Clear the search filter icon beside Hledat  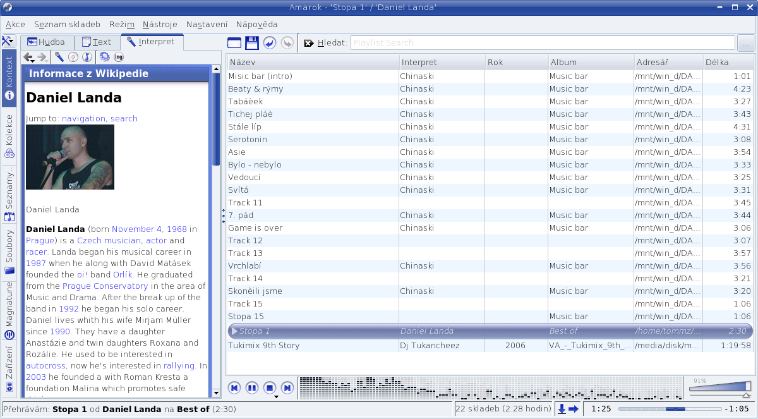pyautogui.click(x=309, y=43)
